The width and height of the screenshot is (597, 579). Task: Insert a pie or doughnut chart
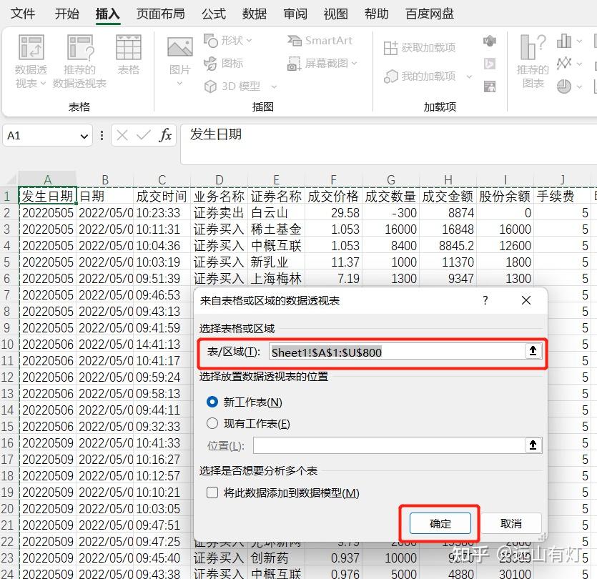tap(564, 86)
